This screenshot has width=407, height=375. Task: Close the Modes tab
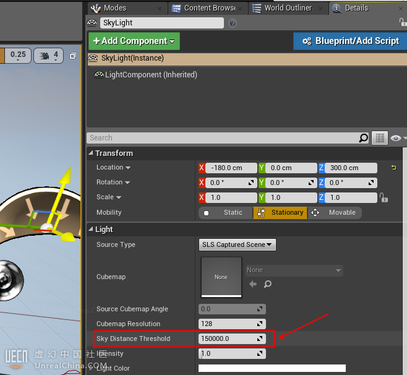(160, 9)
